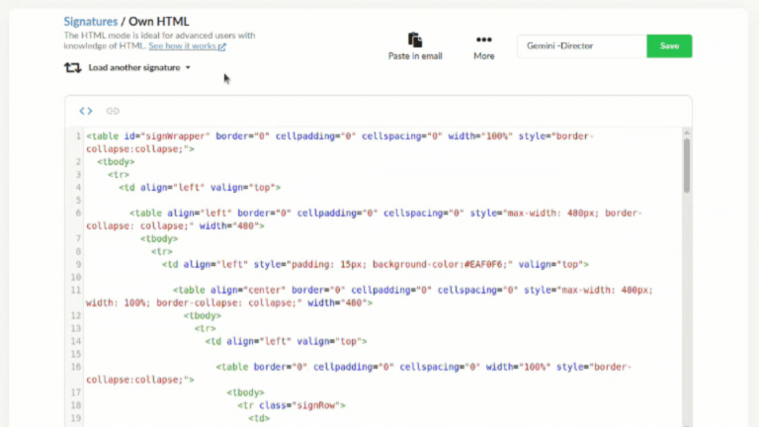Image resolution: width=759 pixels, height=427 pixels.
Task: Click the <tbody> tag on line 2
Action: (x=116, y=162)
